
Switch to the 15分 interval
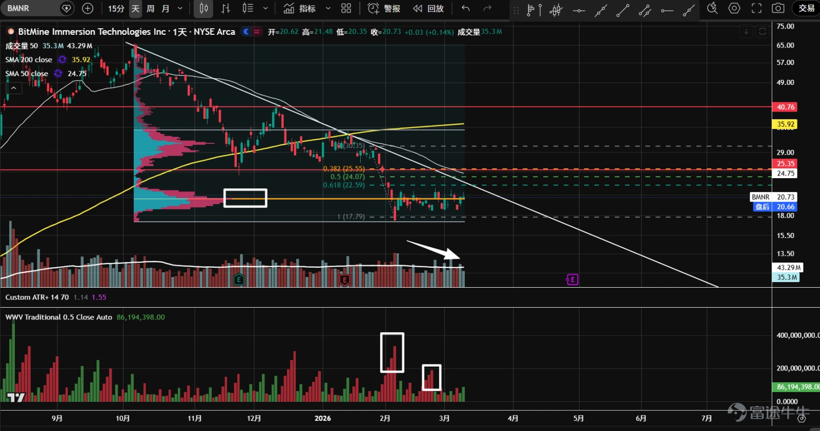coord(116,8)
